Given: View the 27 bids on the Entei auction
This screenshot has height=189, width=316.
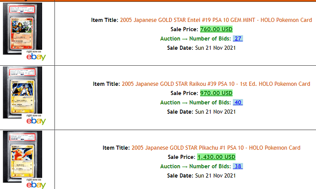Looking at the screenshot, I should (238, 38).
